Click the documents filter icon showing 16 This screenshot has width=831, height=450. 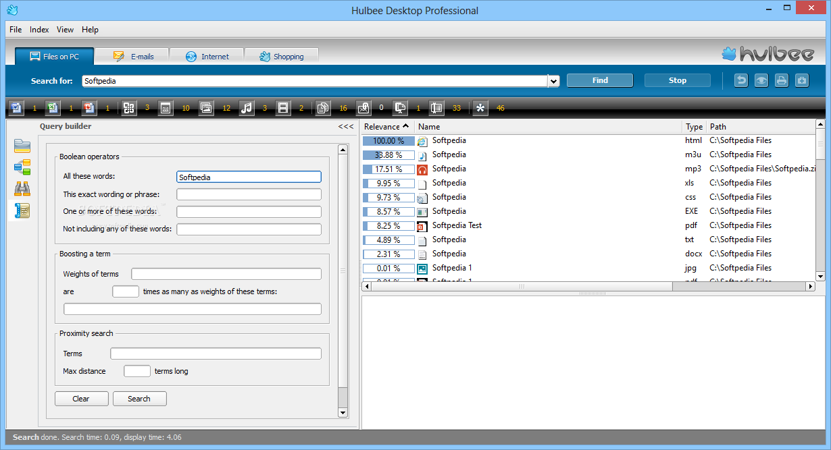click(323, 108)
